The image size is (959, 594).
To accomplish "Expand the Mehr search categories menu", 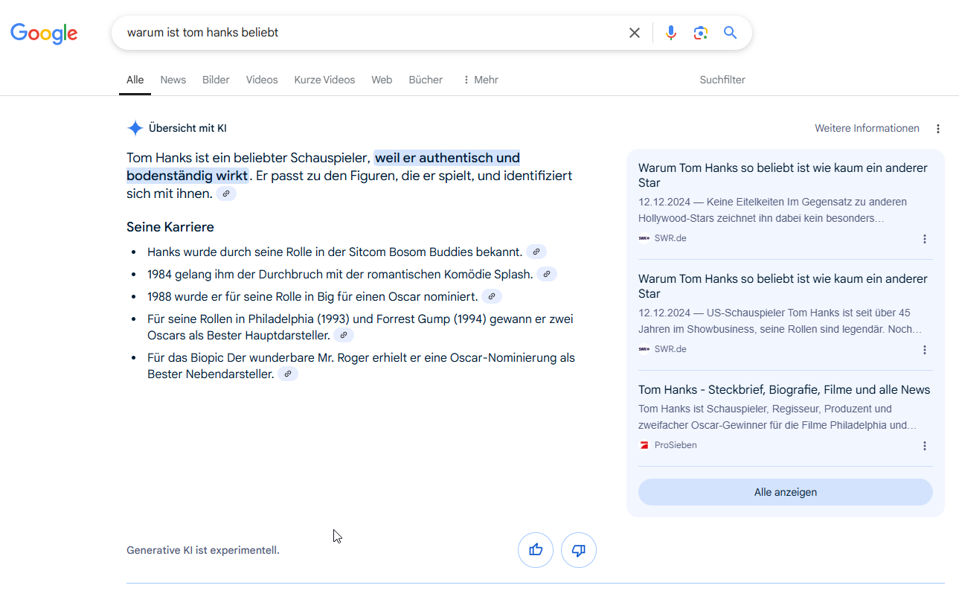I will (481, 80).
